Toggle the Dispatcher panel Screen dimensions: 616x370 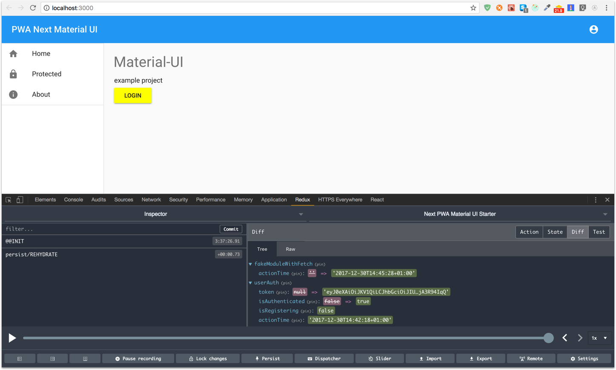[x=324, y=359]
